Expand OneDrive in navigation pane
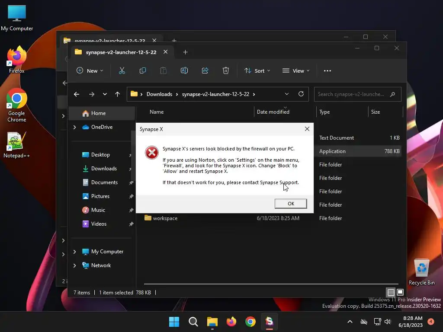 click(x=74, y=128)
